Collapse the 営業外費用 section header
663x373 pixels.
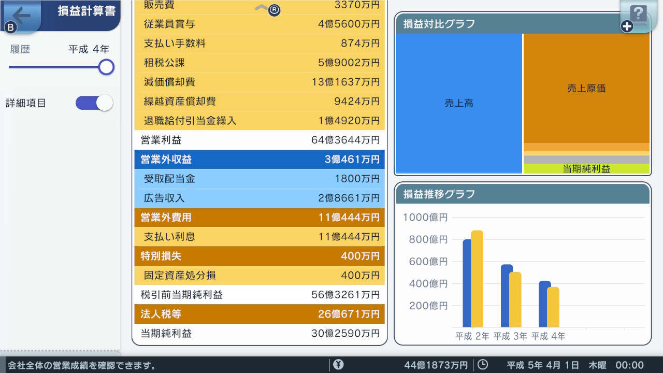point(259,218)
